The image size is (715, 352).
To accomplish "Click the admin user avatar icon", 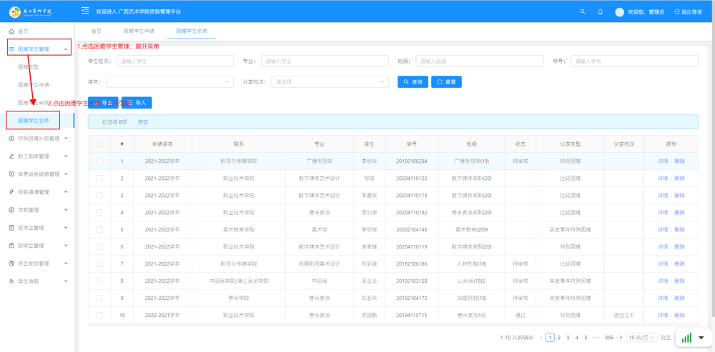I will (619, 11).
